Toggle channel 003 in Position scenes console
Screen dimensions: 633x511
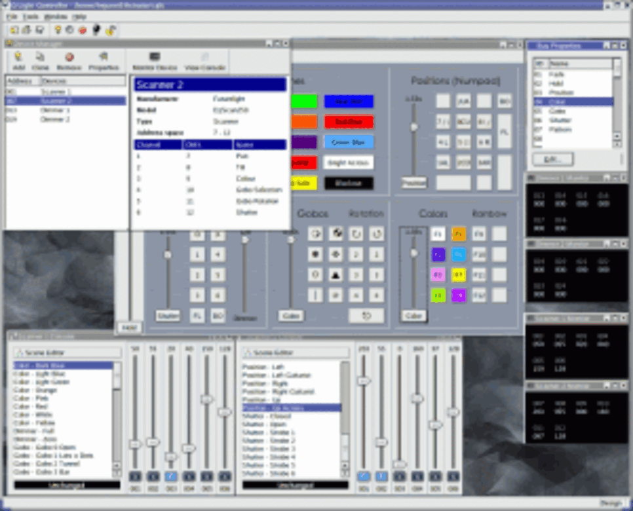(400, 477)
